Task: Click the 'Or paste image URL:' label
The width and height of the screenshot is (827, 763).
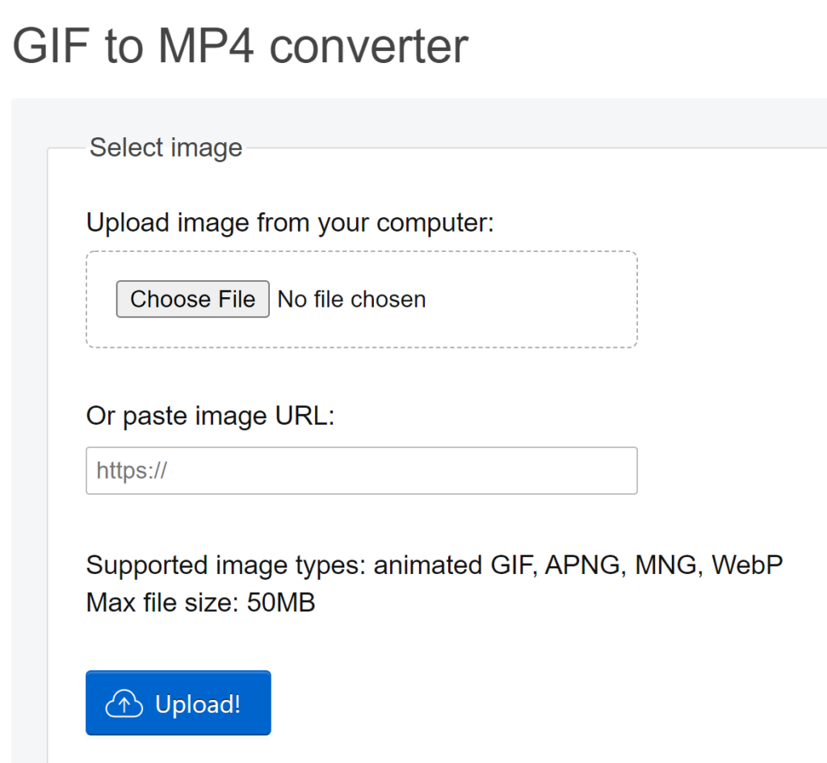Action: click(x=211, y=416)
